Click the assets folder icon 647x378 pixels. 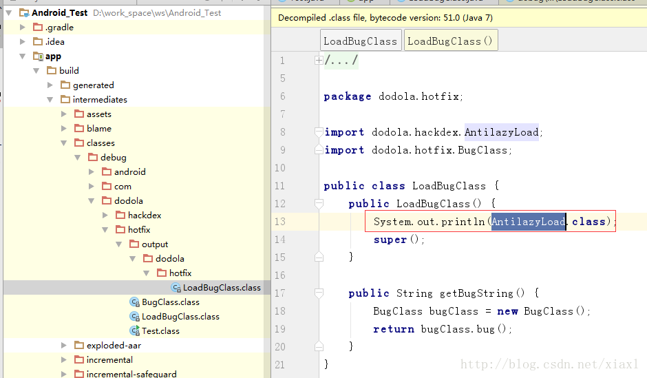click(x=79, y=114)
